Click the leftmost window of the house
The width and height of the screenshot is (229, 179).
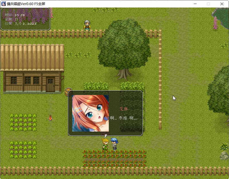tap(14, 80)
